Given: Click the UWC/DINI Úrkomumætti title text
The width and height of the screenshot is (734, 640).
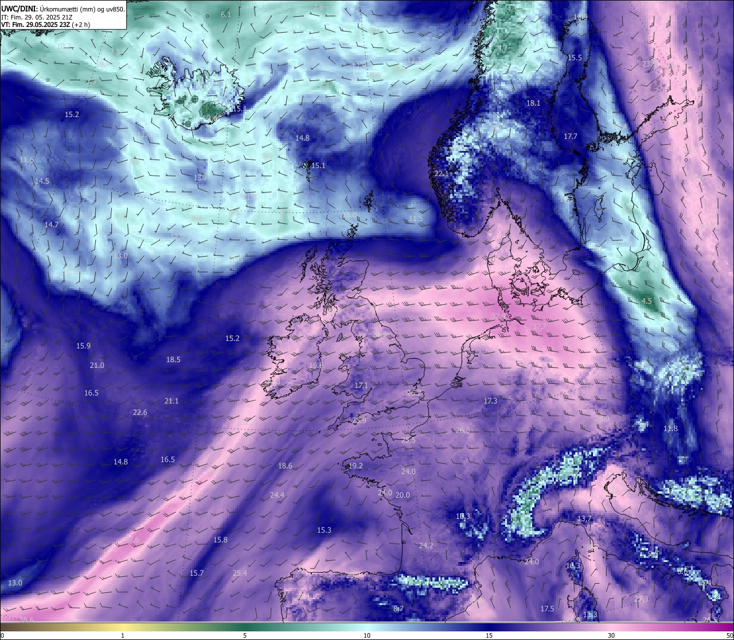Looking at the screenshot, I should pos(63,9).
